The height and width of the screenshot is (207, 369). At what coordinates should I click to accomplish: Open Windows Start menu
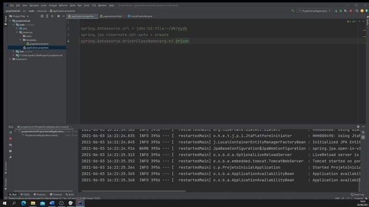[x=5, y=203]
